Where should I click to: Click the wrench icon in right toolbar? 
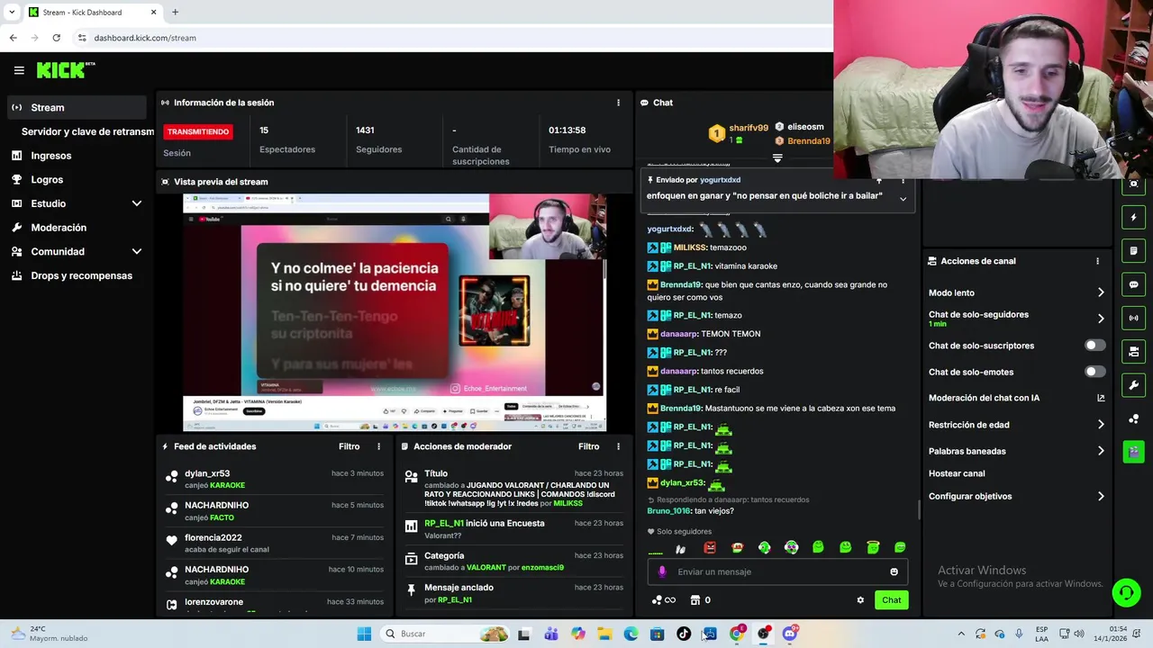click(1133, 385)
